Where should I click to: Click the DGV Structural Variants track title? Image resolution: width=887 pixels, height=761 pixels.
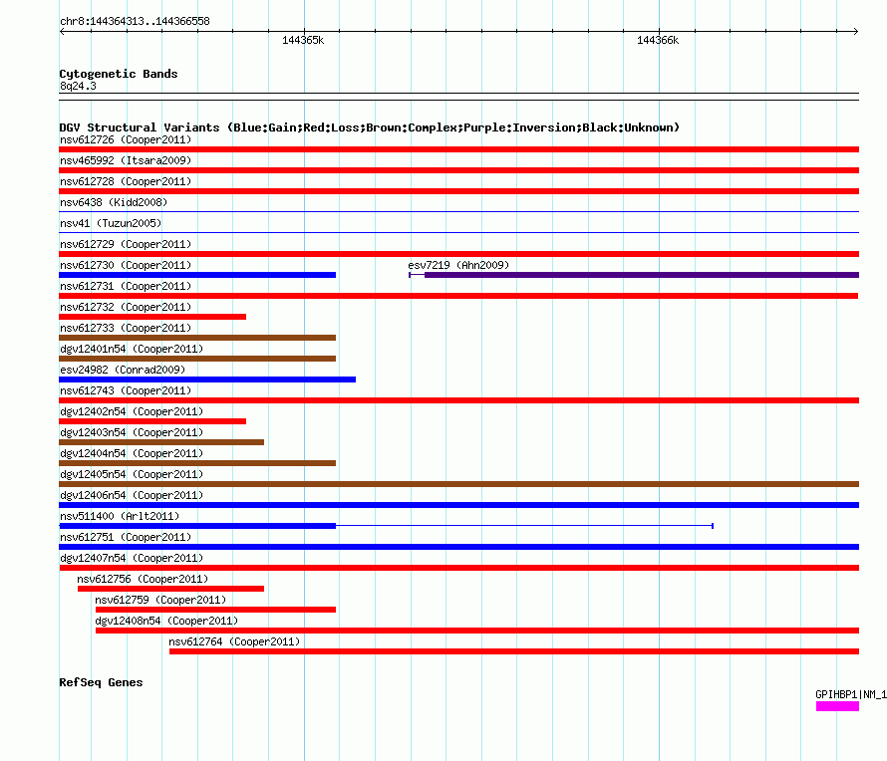pyautogui.click(x=369, y=127)
